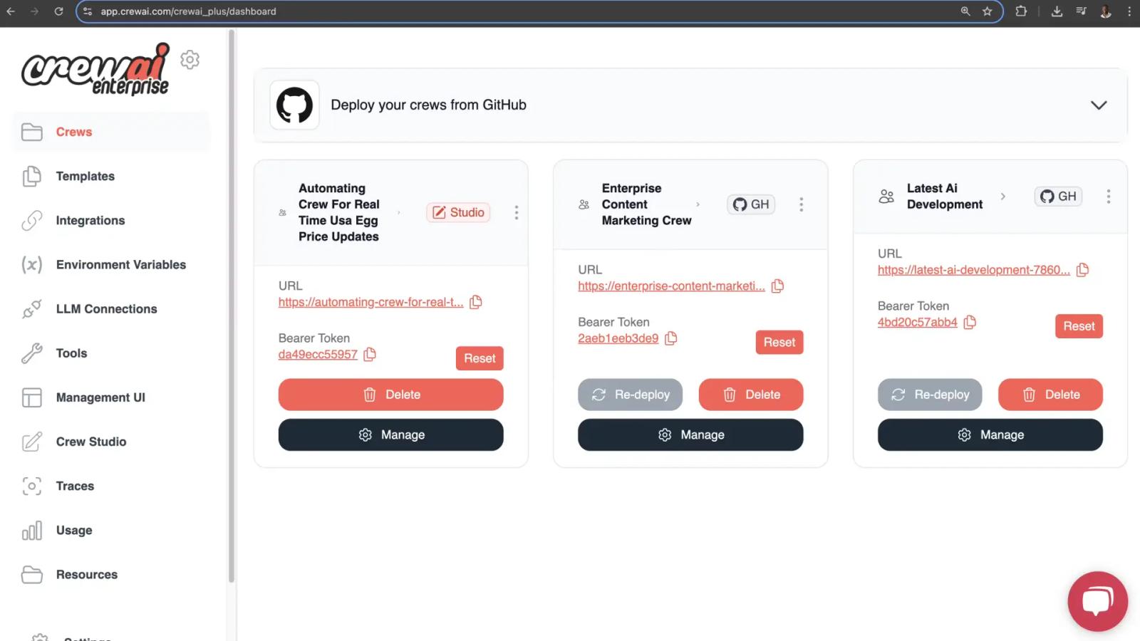Manage the Latest Ai Development crew
The width and height of the screenshot is (1140, 641).
click(x=990, y=434)
